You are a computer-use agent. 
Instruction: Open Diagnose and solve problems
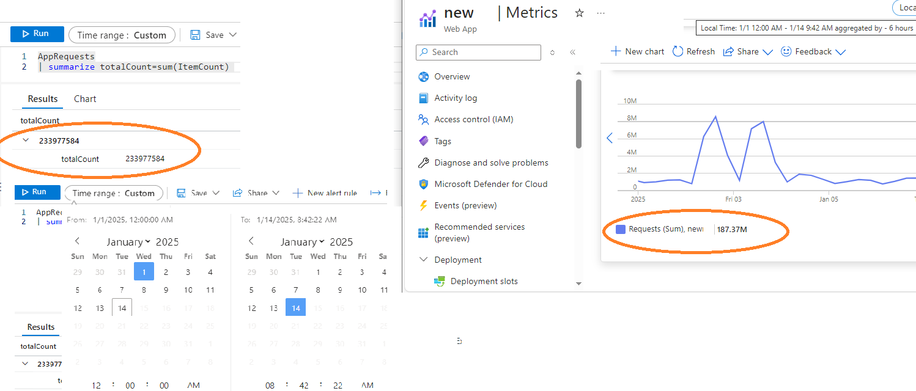tap(491, 163)
